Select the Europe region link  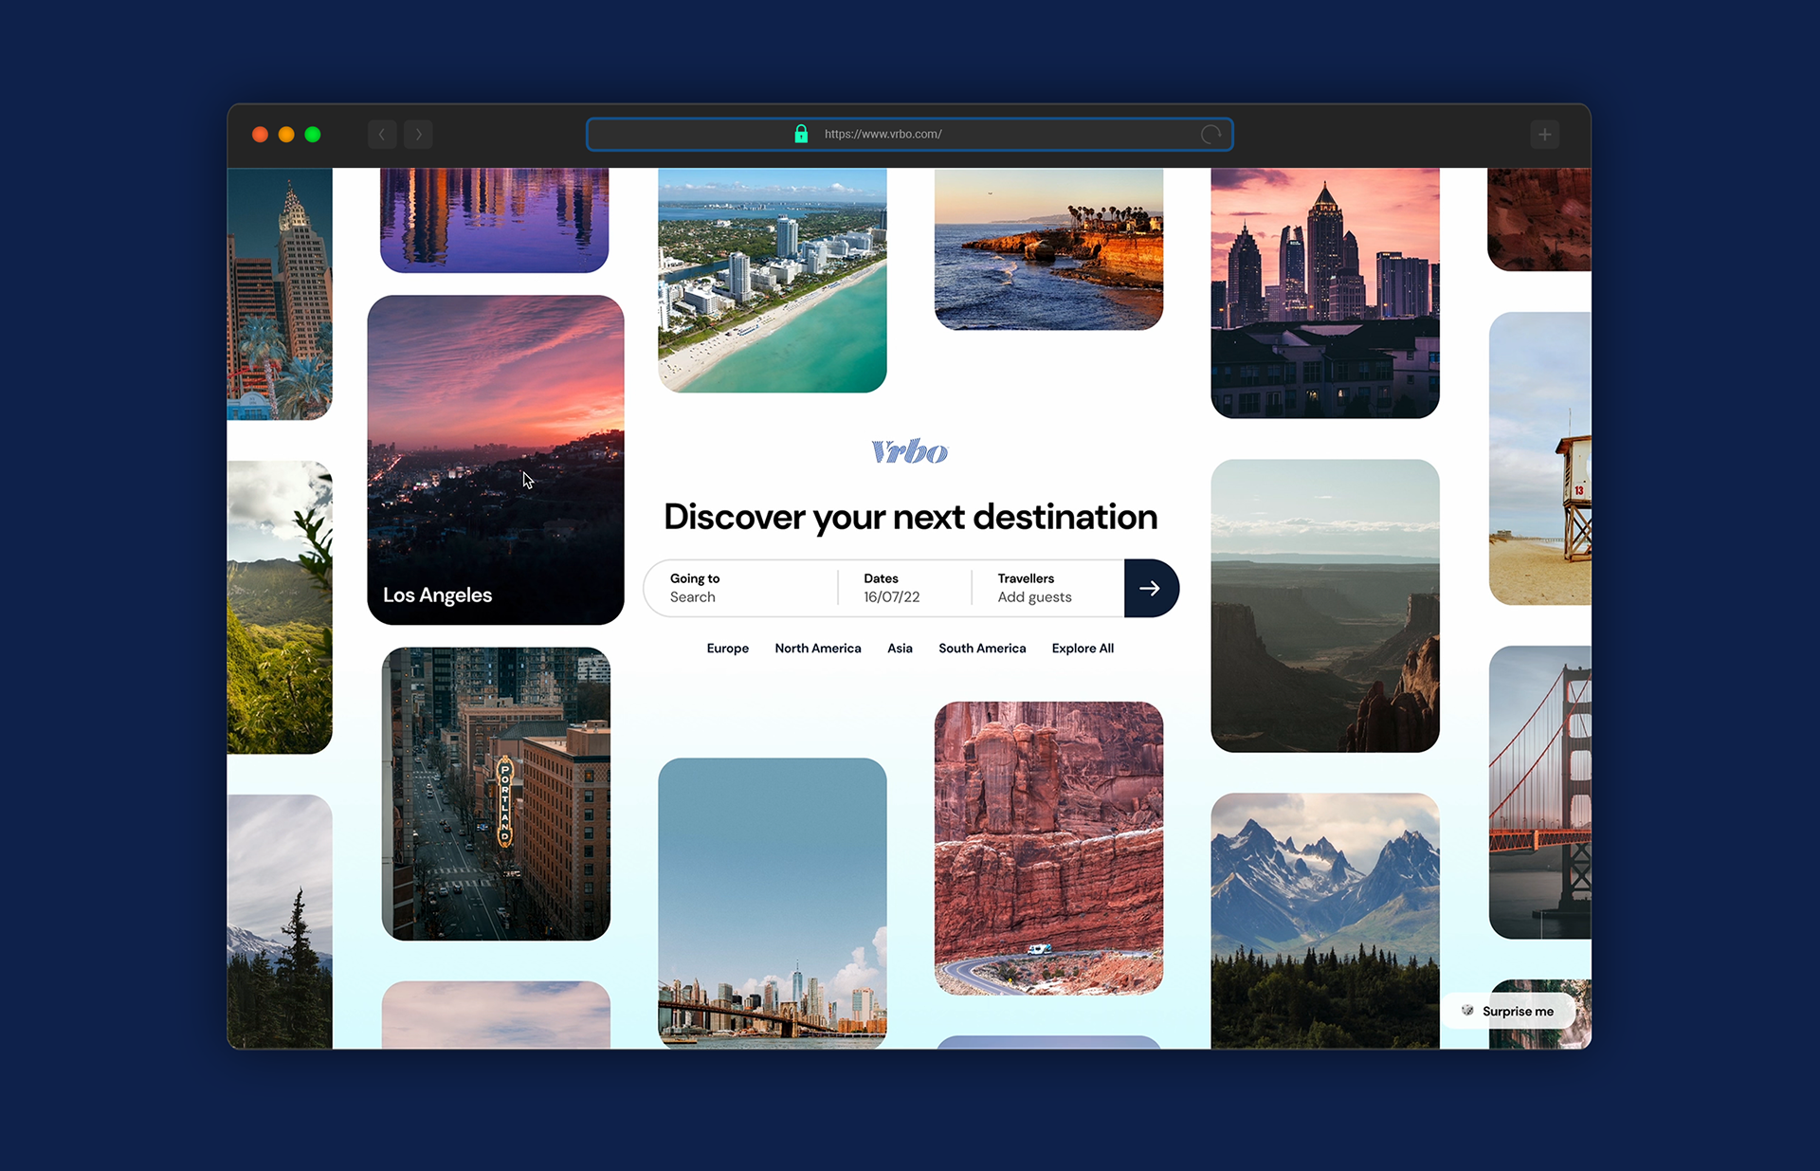(x=727, y=649)
